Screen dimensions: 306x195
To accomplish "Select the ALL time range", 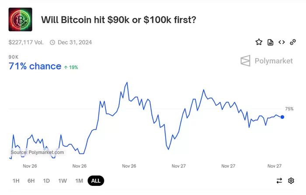I will point(96,181).
